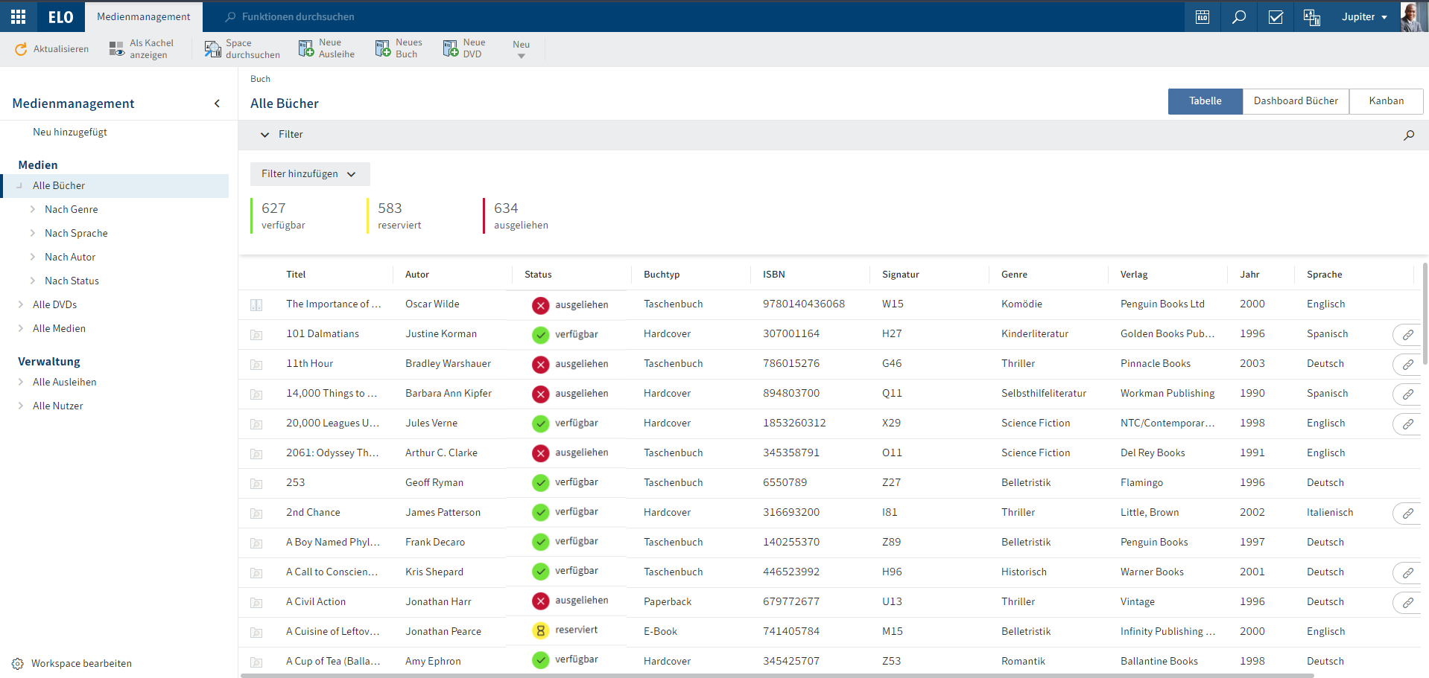The height and width of the screenshot is (678, 1429).
Task: Click Space durchsuchen
Action: pos(243,49)
